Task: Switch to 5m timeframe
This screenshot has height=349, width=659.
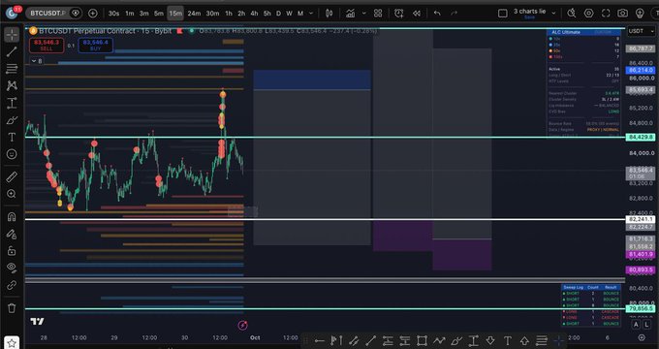Action: click(158, 14)
